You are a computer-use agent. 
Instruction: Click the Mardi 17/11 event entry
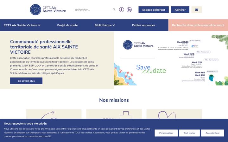197,62
